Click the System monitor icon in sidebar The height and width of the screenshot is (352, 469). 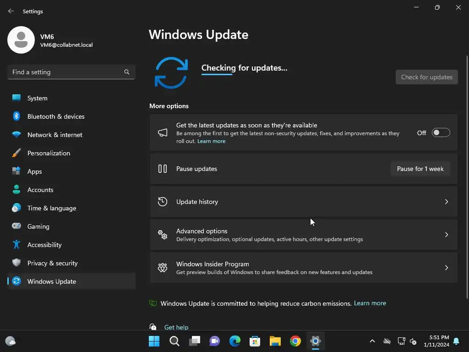[x=16, y=98]
